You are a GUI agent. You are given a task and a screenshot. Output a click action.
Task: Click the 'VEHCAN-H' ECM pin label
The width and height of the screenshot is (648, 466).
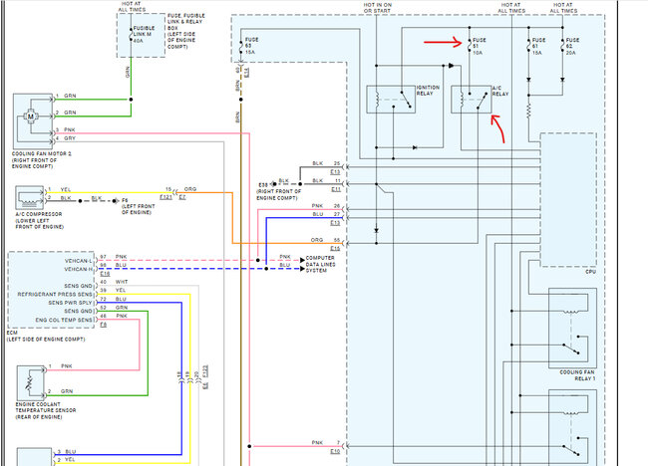tap(79, 269)
